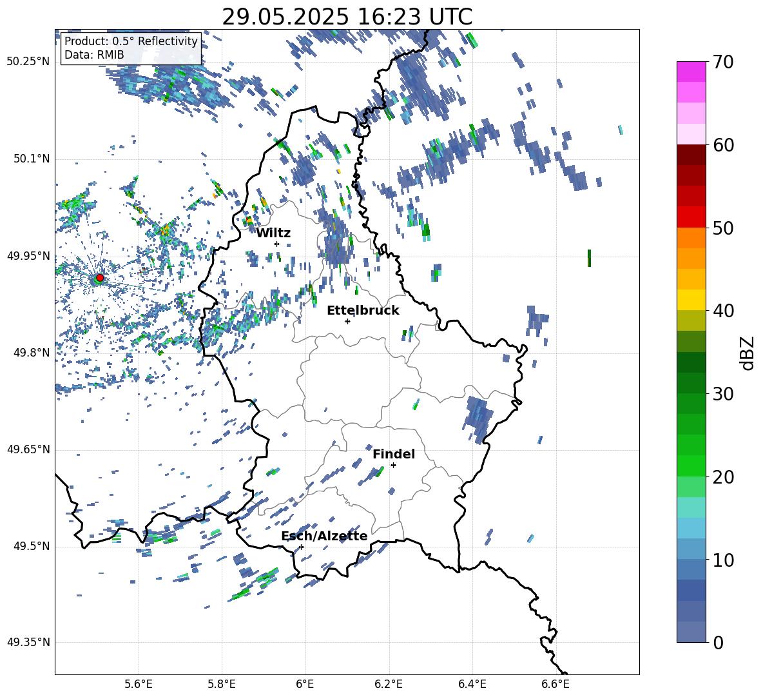The width and height of the screenshot is (763, 697).
Task: Click the cross marker below Esch/Alzette
Action: (301, 547)
